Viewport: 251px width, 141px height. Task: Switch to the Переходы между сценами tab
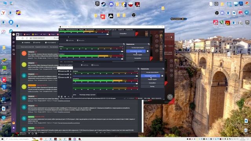[x=87, y=95]
